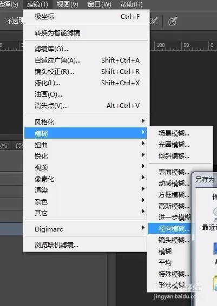Select 径向模糊... blur
The image size is (217, 306).
click(x=170, y=228)
